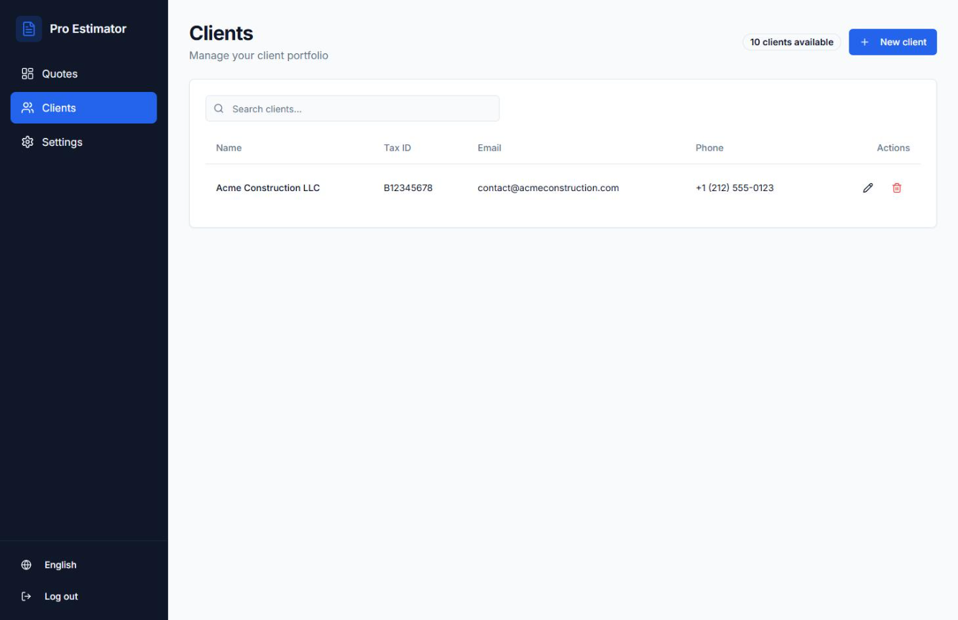Click the 10 clients available badge
Screen dimensions: 958x620
point(791,42)
